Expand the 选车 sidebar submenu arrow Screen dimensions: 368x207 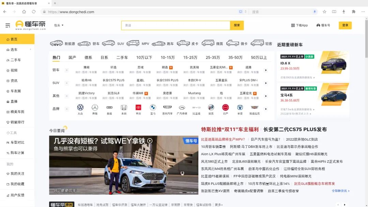31,49
